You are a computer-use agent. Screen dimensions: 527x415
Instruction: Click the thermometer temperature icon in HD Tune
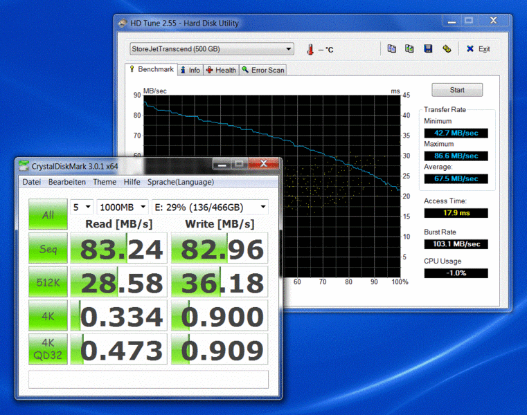tap(310, 50)
